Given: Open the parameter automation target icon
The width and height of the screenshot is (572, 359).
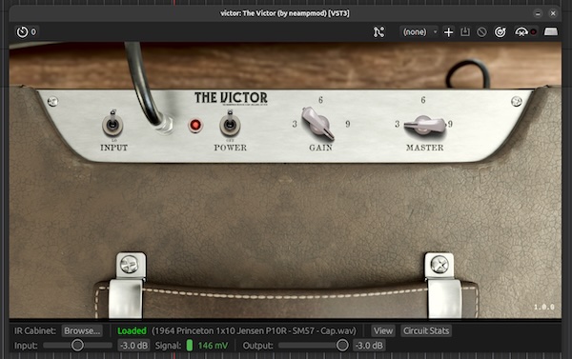Looking at the screenshot, I should pos(500,32).
